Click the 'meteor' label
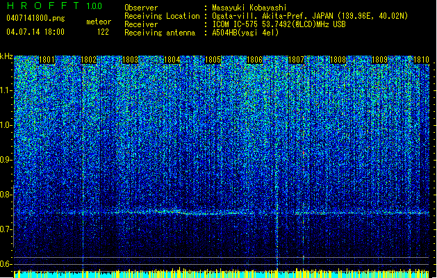Viewport: 437px width, 278px height. point(99,22)
